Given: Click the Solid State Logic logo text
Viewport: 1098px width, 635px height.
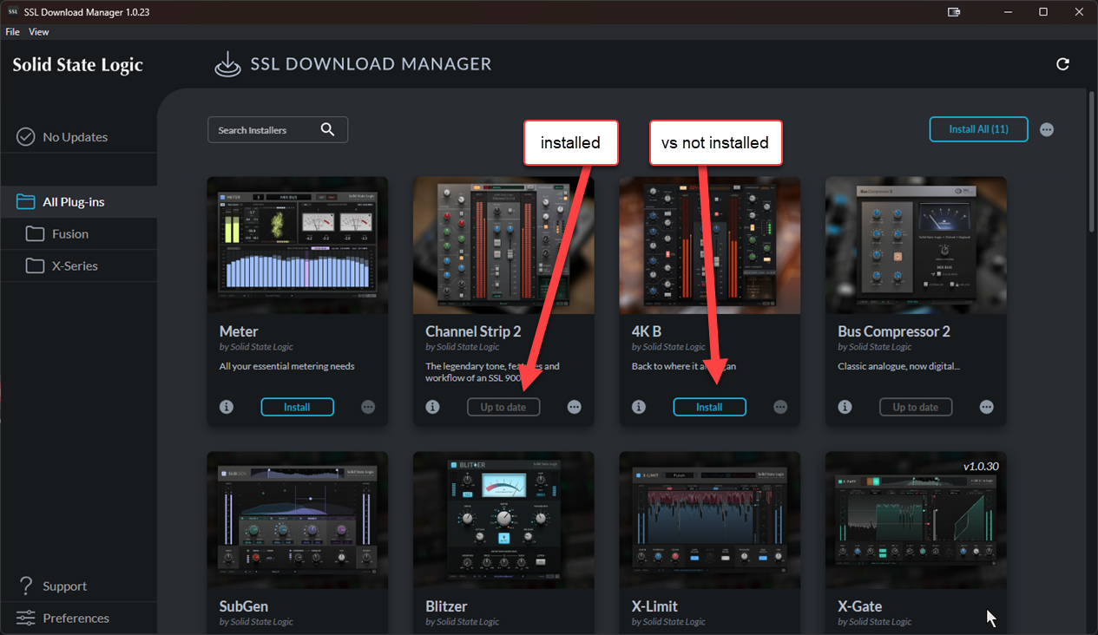Looking at the screenshot, I should click(77, 65).
